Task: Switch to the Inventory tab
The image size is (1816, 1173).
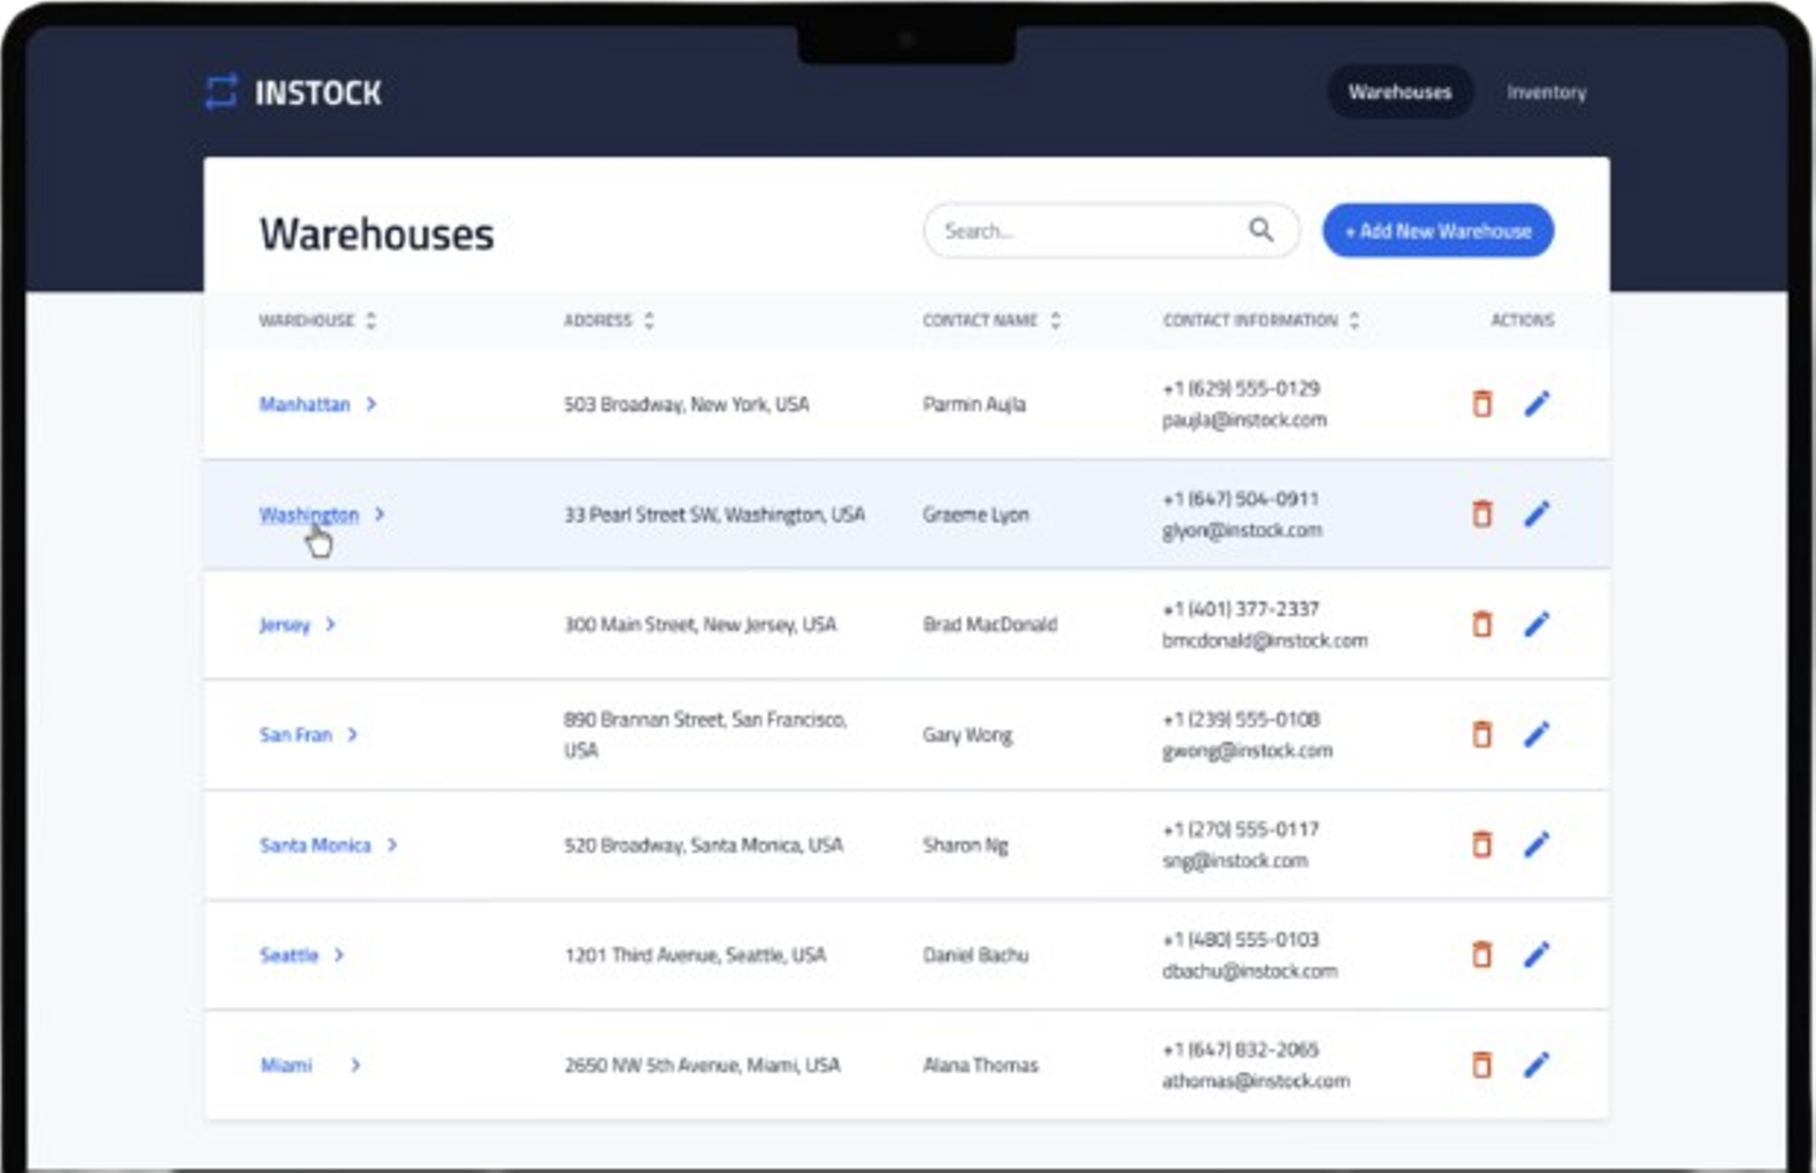Action: [x=1546, y=92]
